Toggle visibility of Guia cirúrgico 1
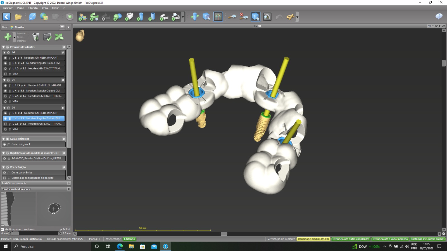 pyautogui.click(x=4, y=144)
